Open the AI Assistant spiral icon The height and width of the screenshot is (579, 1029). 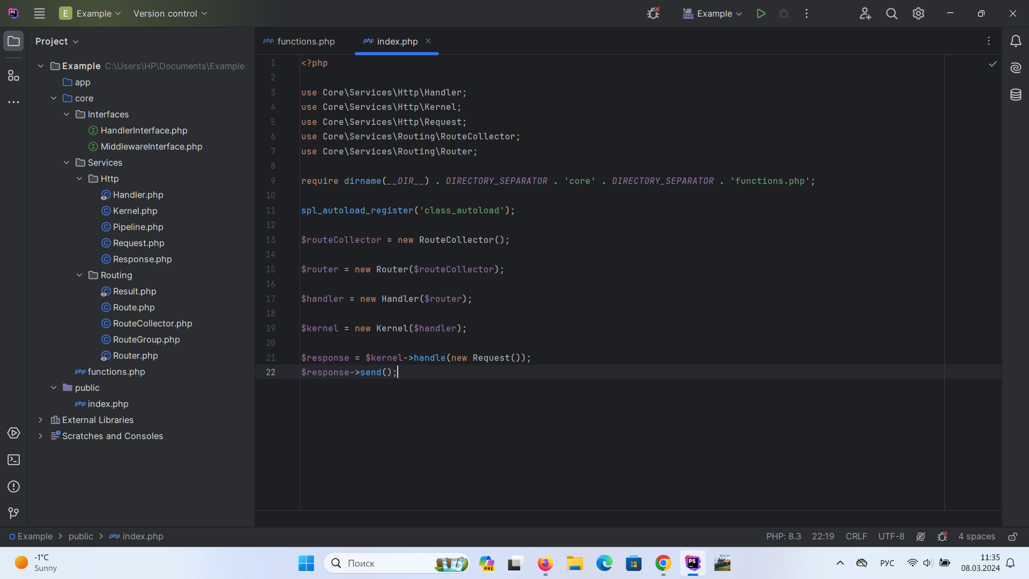point(1016,68)
